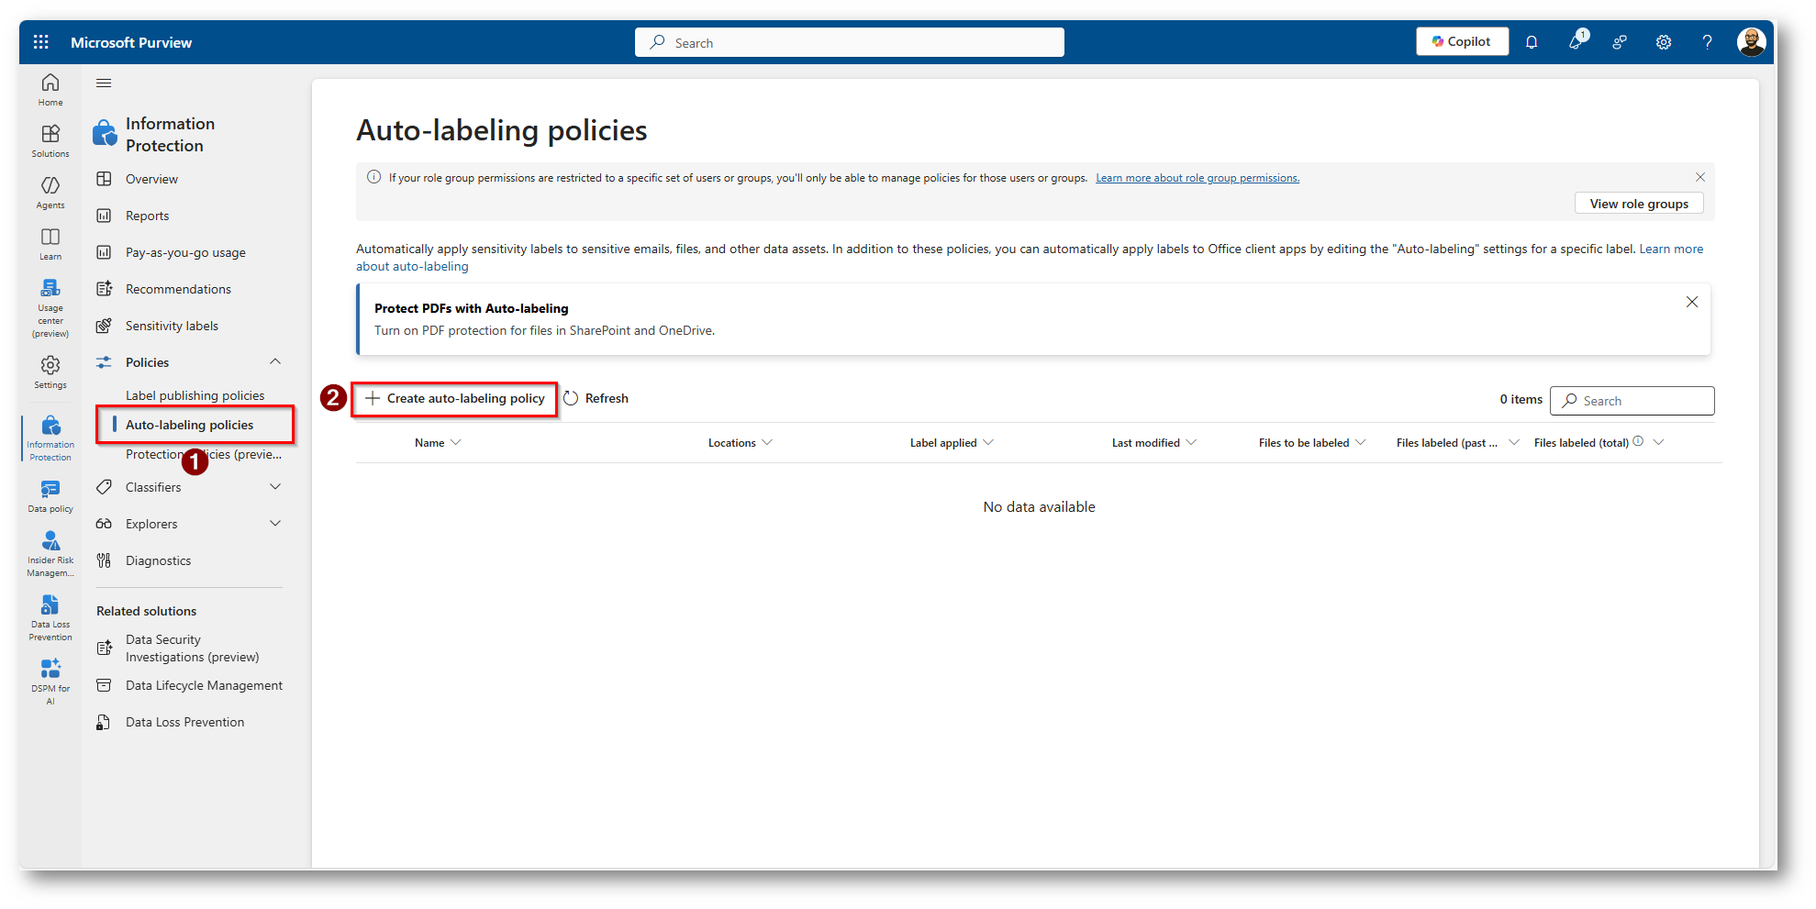Expand the Classifiers section

pos(275,487)
